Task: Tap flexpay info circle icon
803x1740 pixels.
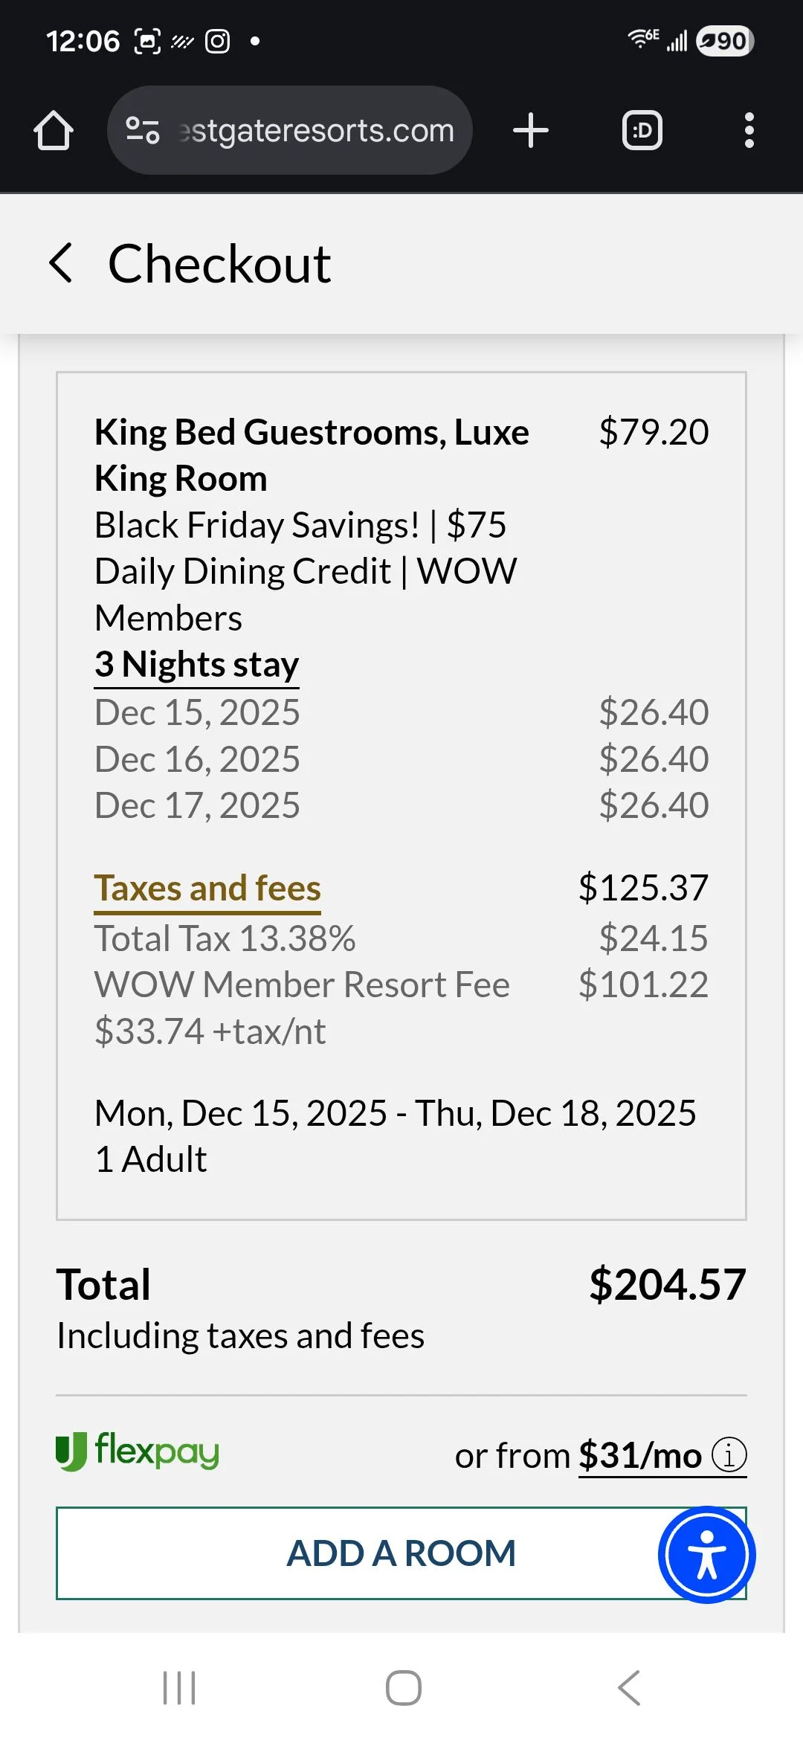Action: point(729,1454)
